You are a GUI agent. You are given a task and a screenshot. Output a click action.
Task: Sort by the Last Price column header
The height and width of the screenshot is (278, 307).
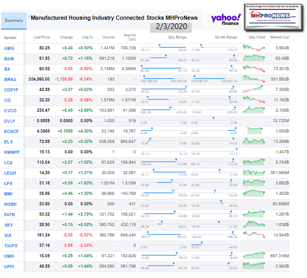click(x=42, y=37)
